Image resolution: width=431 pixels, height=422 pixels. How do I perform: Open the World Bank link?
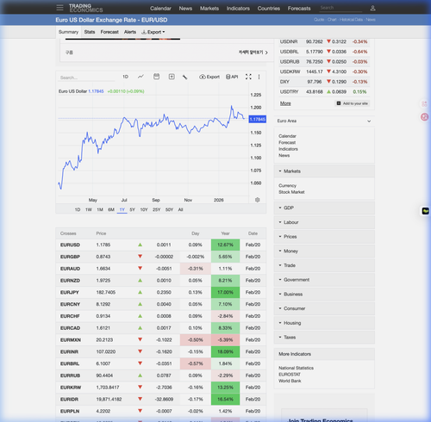tap(290, 381)
